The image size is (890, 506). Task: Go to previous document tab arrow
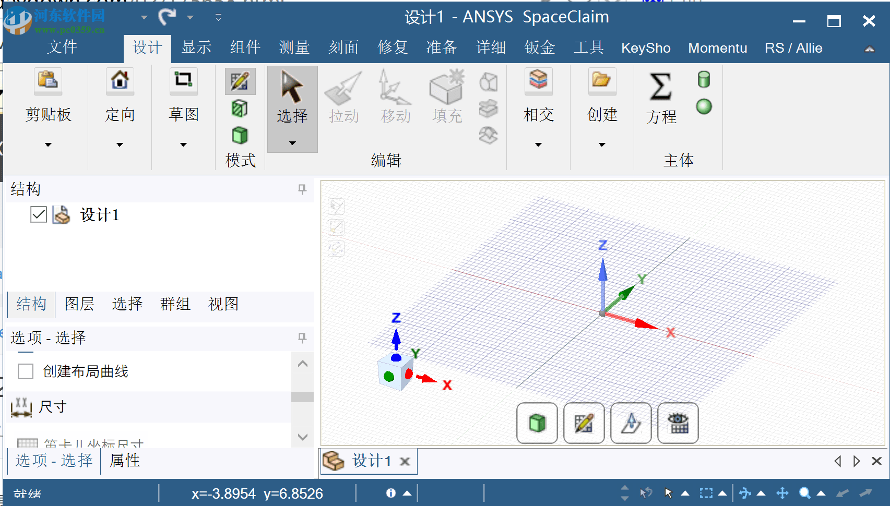click(x=838, y=461)
